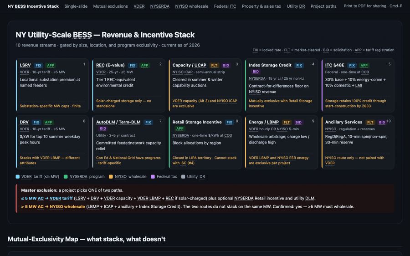Select NYISO wholesale nav item

pos(192,6)
